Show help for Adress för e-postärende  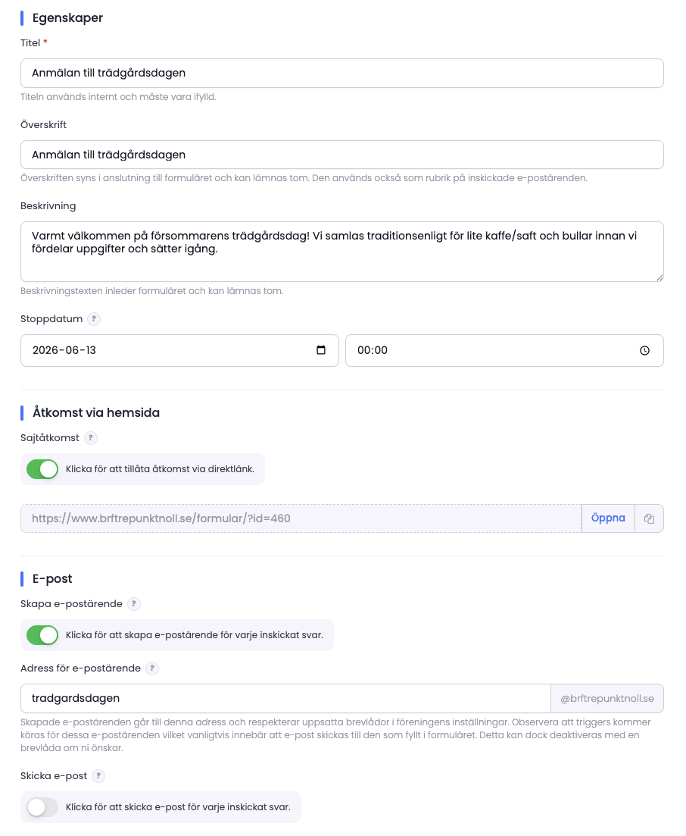[x=152, y=668]
